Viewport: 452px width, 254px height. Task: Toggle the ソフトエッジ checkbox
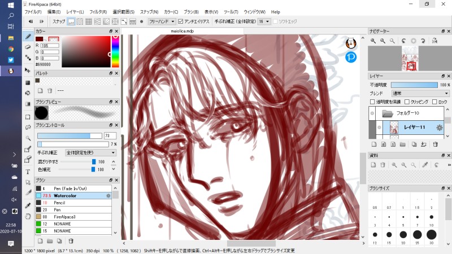click(275, 21)
